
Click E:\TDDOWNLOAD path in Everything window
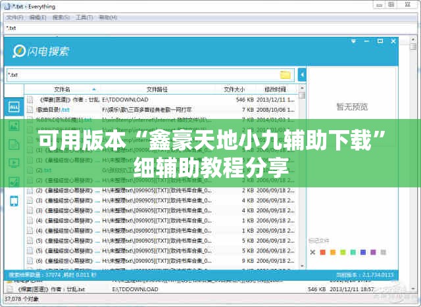tap(135, 289)
